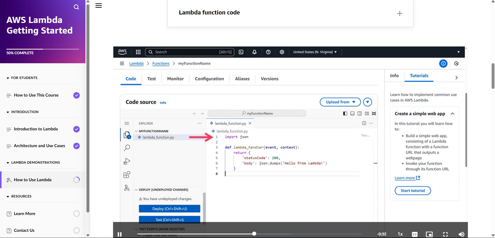
Task: Click empty progress circle for Contact Us
Action: (x=76, y=231)
